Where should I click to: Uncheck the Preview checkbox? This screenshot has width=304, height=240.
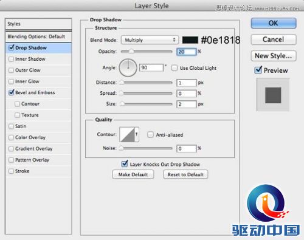pos(258,70)
